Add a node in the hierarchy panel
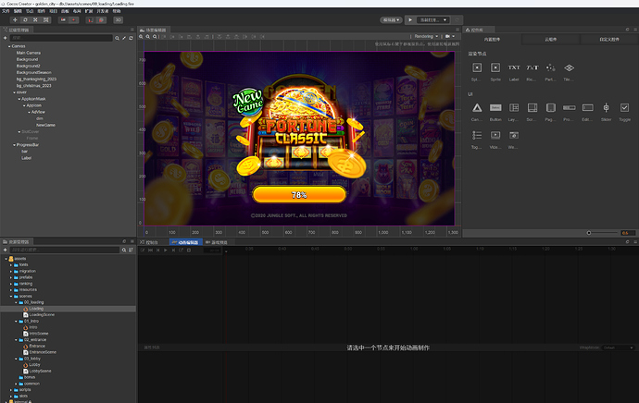Image resolution: width=639 pixels, height=403 pixels. coord(6,38)
